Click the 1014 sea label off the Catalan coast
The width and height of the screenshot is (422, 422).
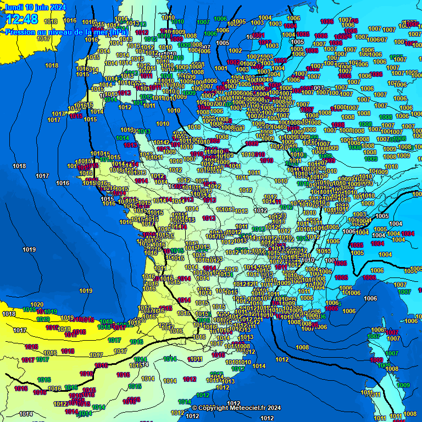259,366
